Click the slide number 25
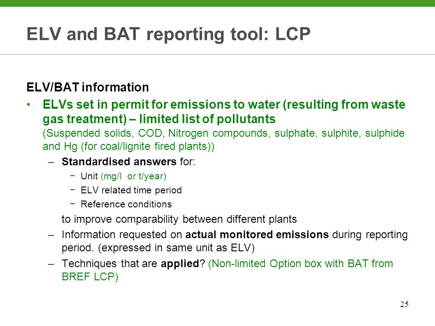The image size is (435, 326). (x=404, y=304)
